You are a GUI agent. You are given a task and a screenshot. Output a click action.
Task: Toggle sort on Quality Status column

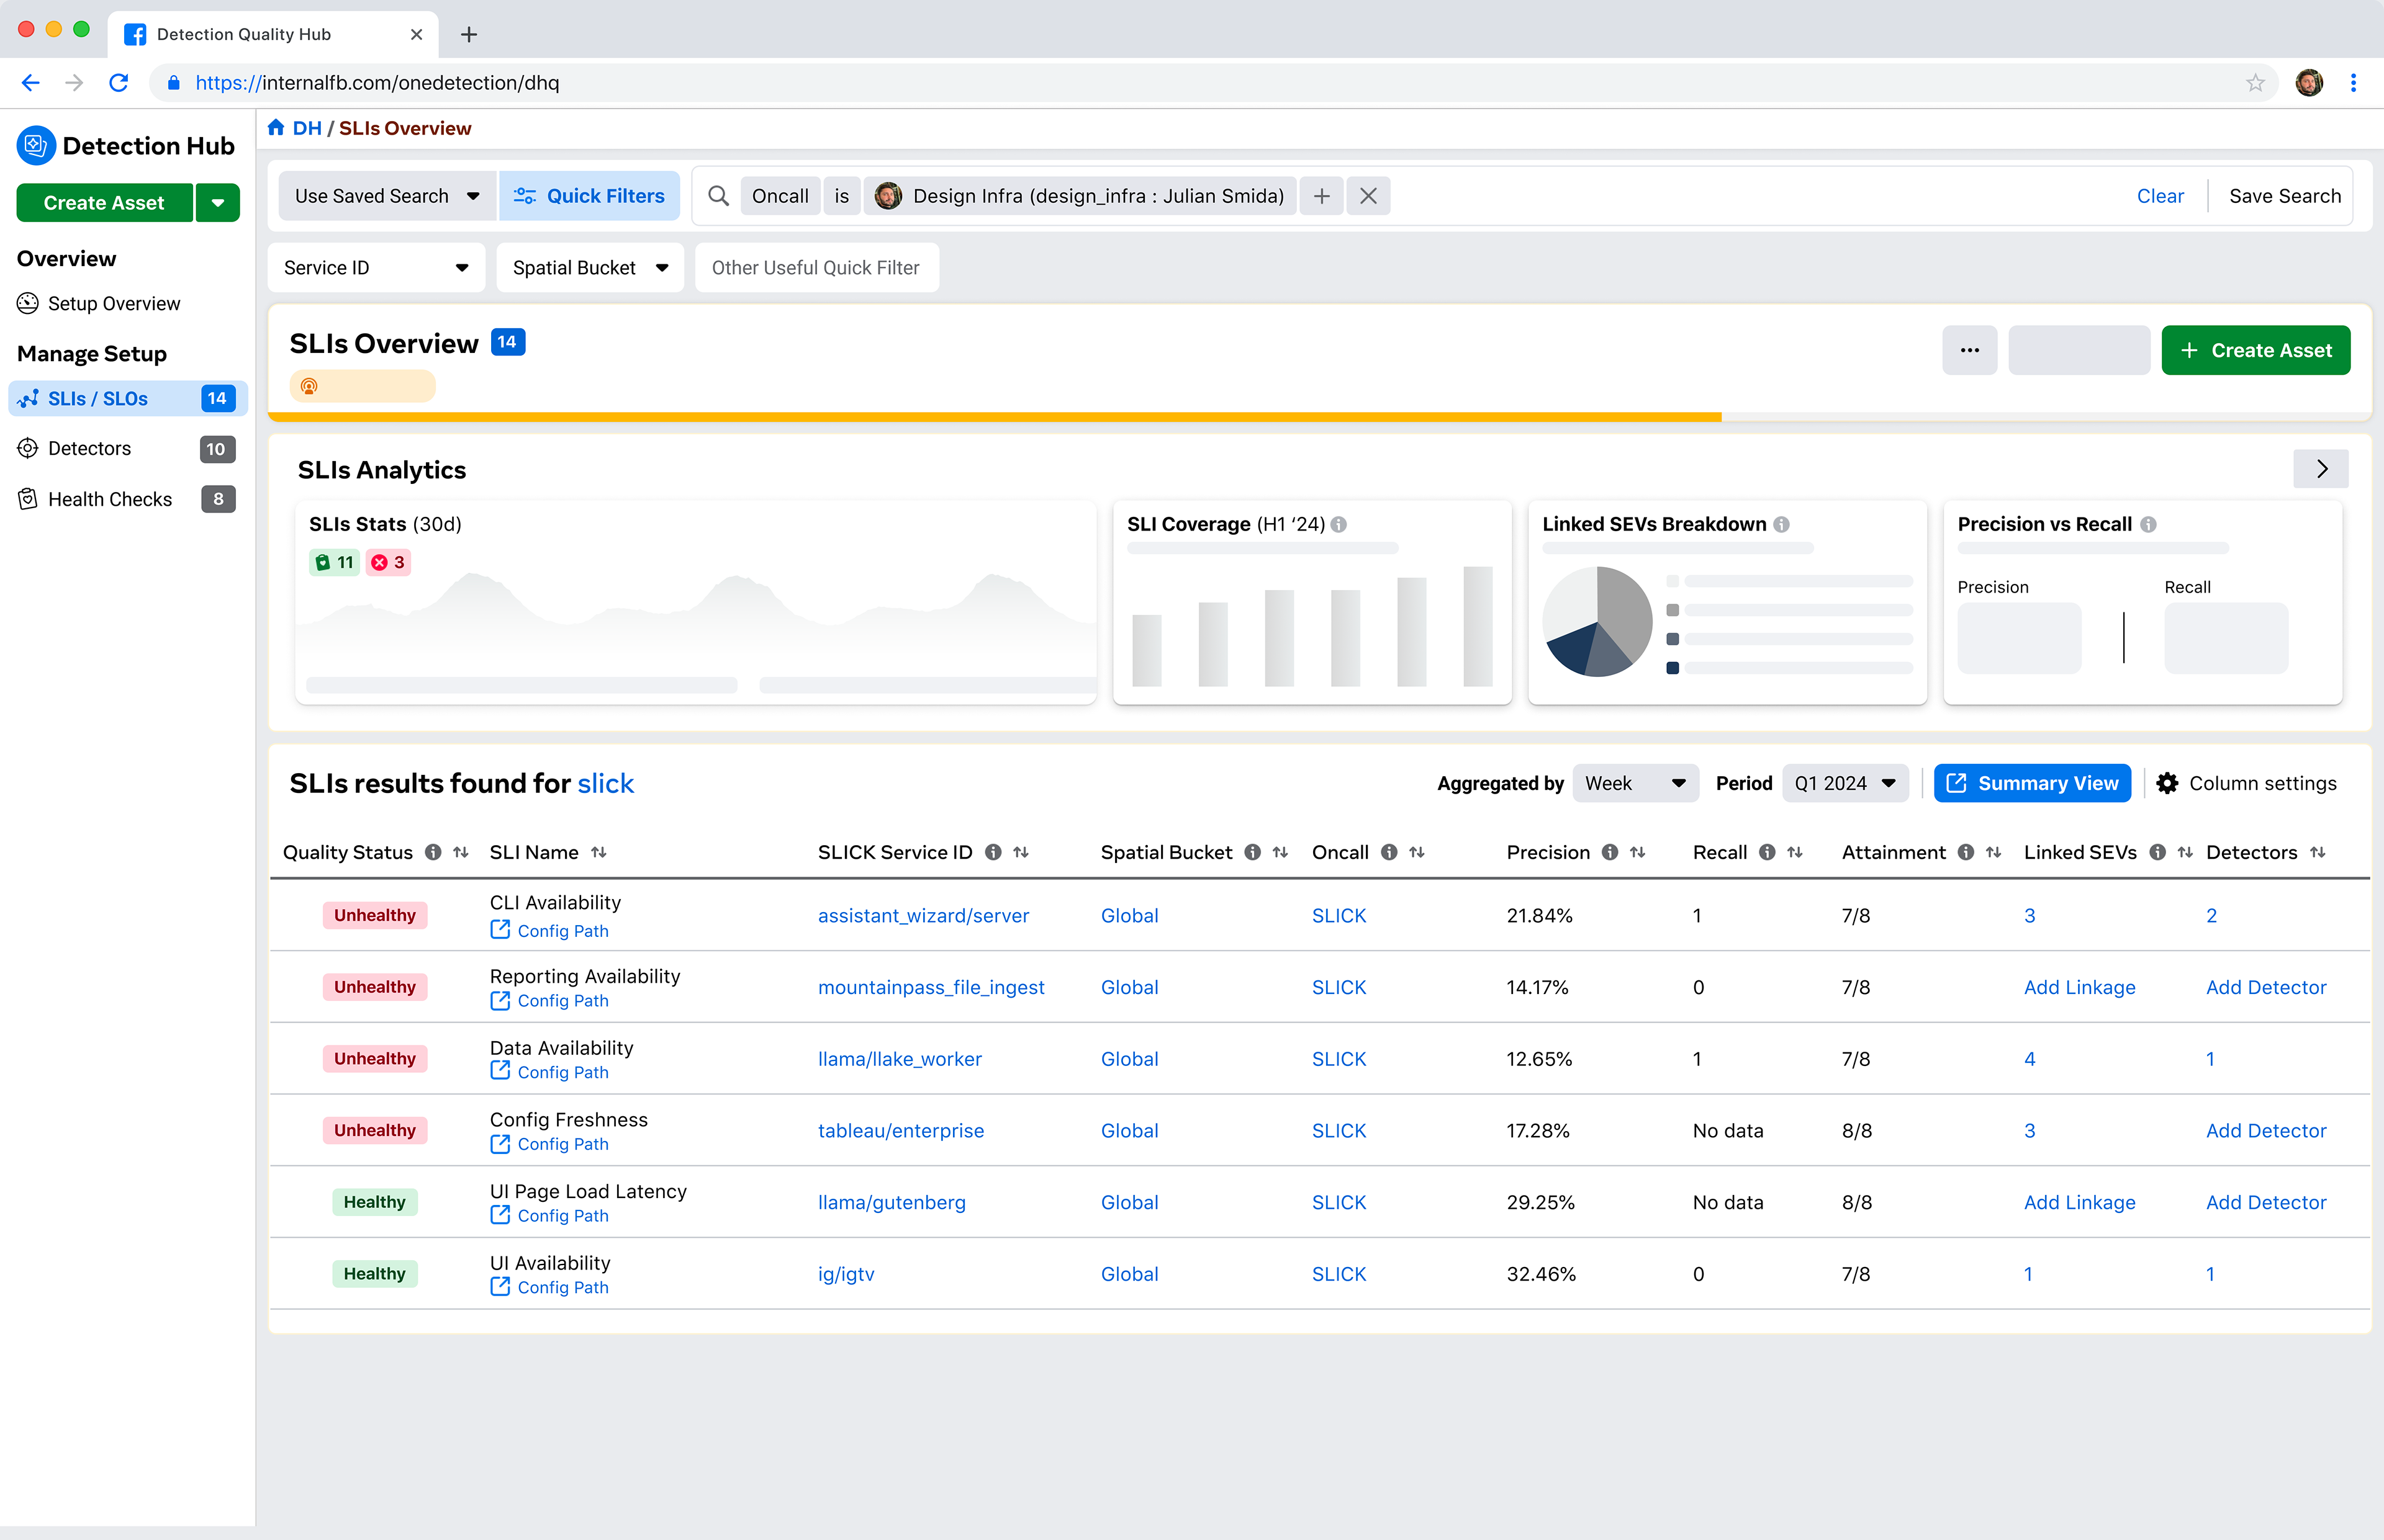click(461, 852)
